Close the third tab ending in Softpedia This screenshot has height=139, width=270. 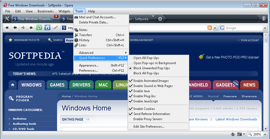pyautogui.click(x=153, y=16)
